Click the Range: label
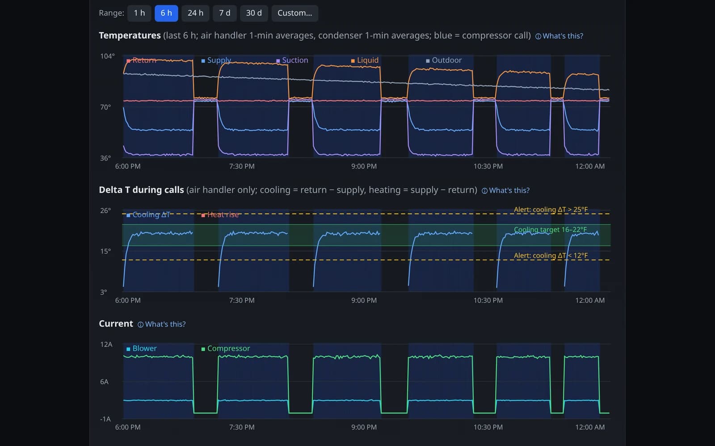715x446 pixels. (x=111, y=13)
